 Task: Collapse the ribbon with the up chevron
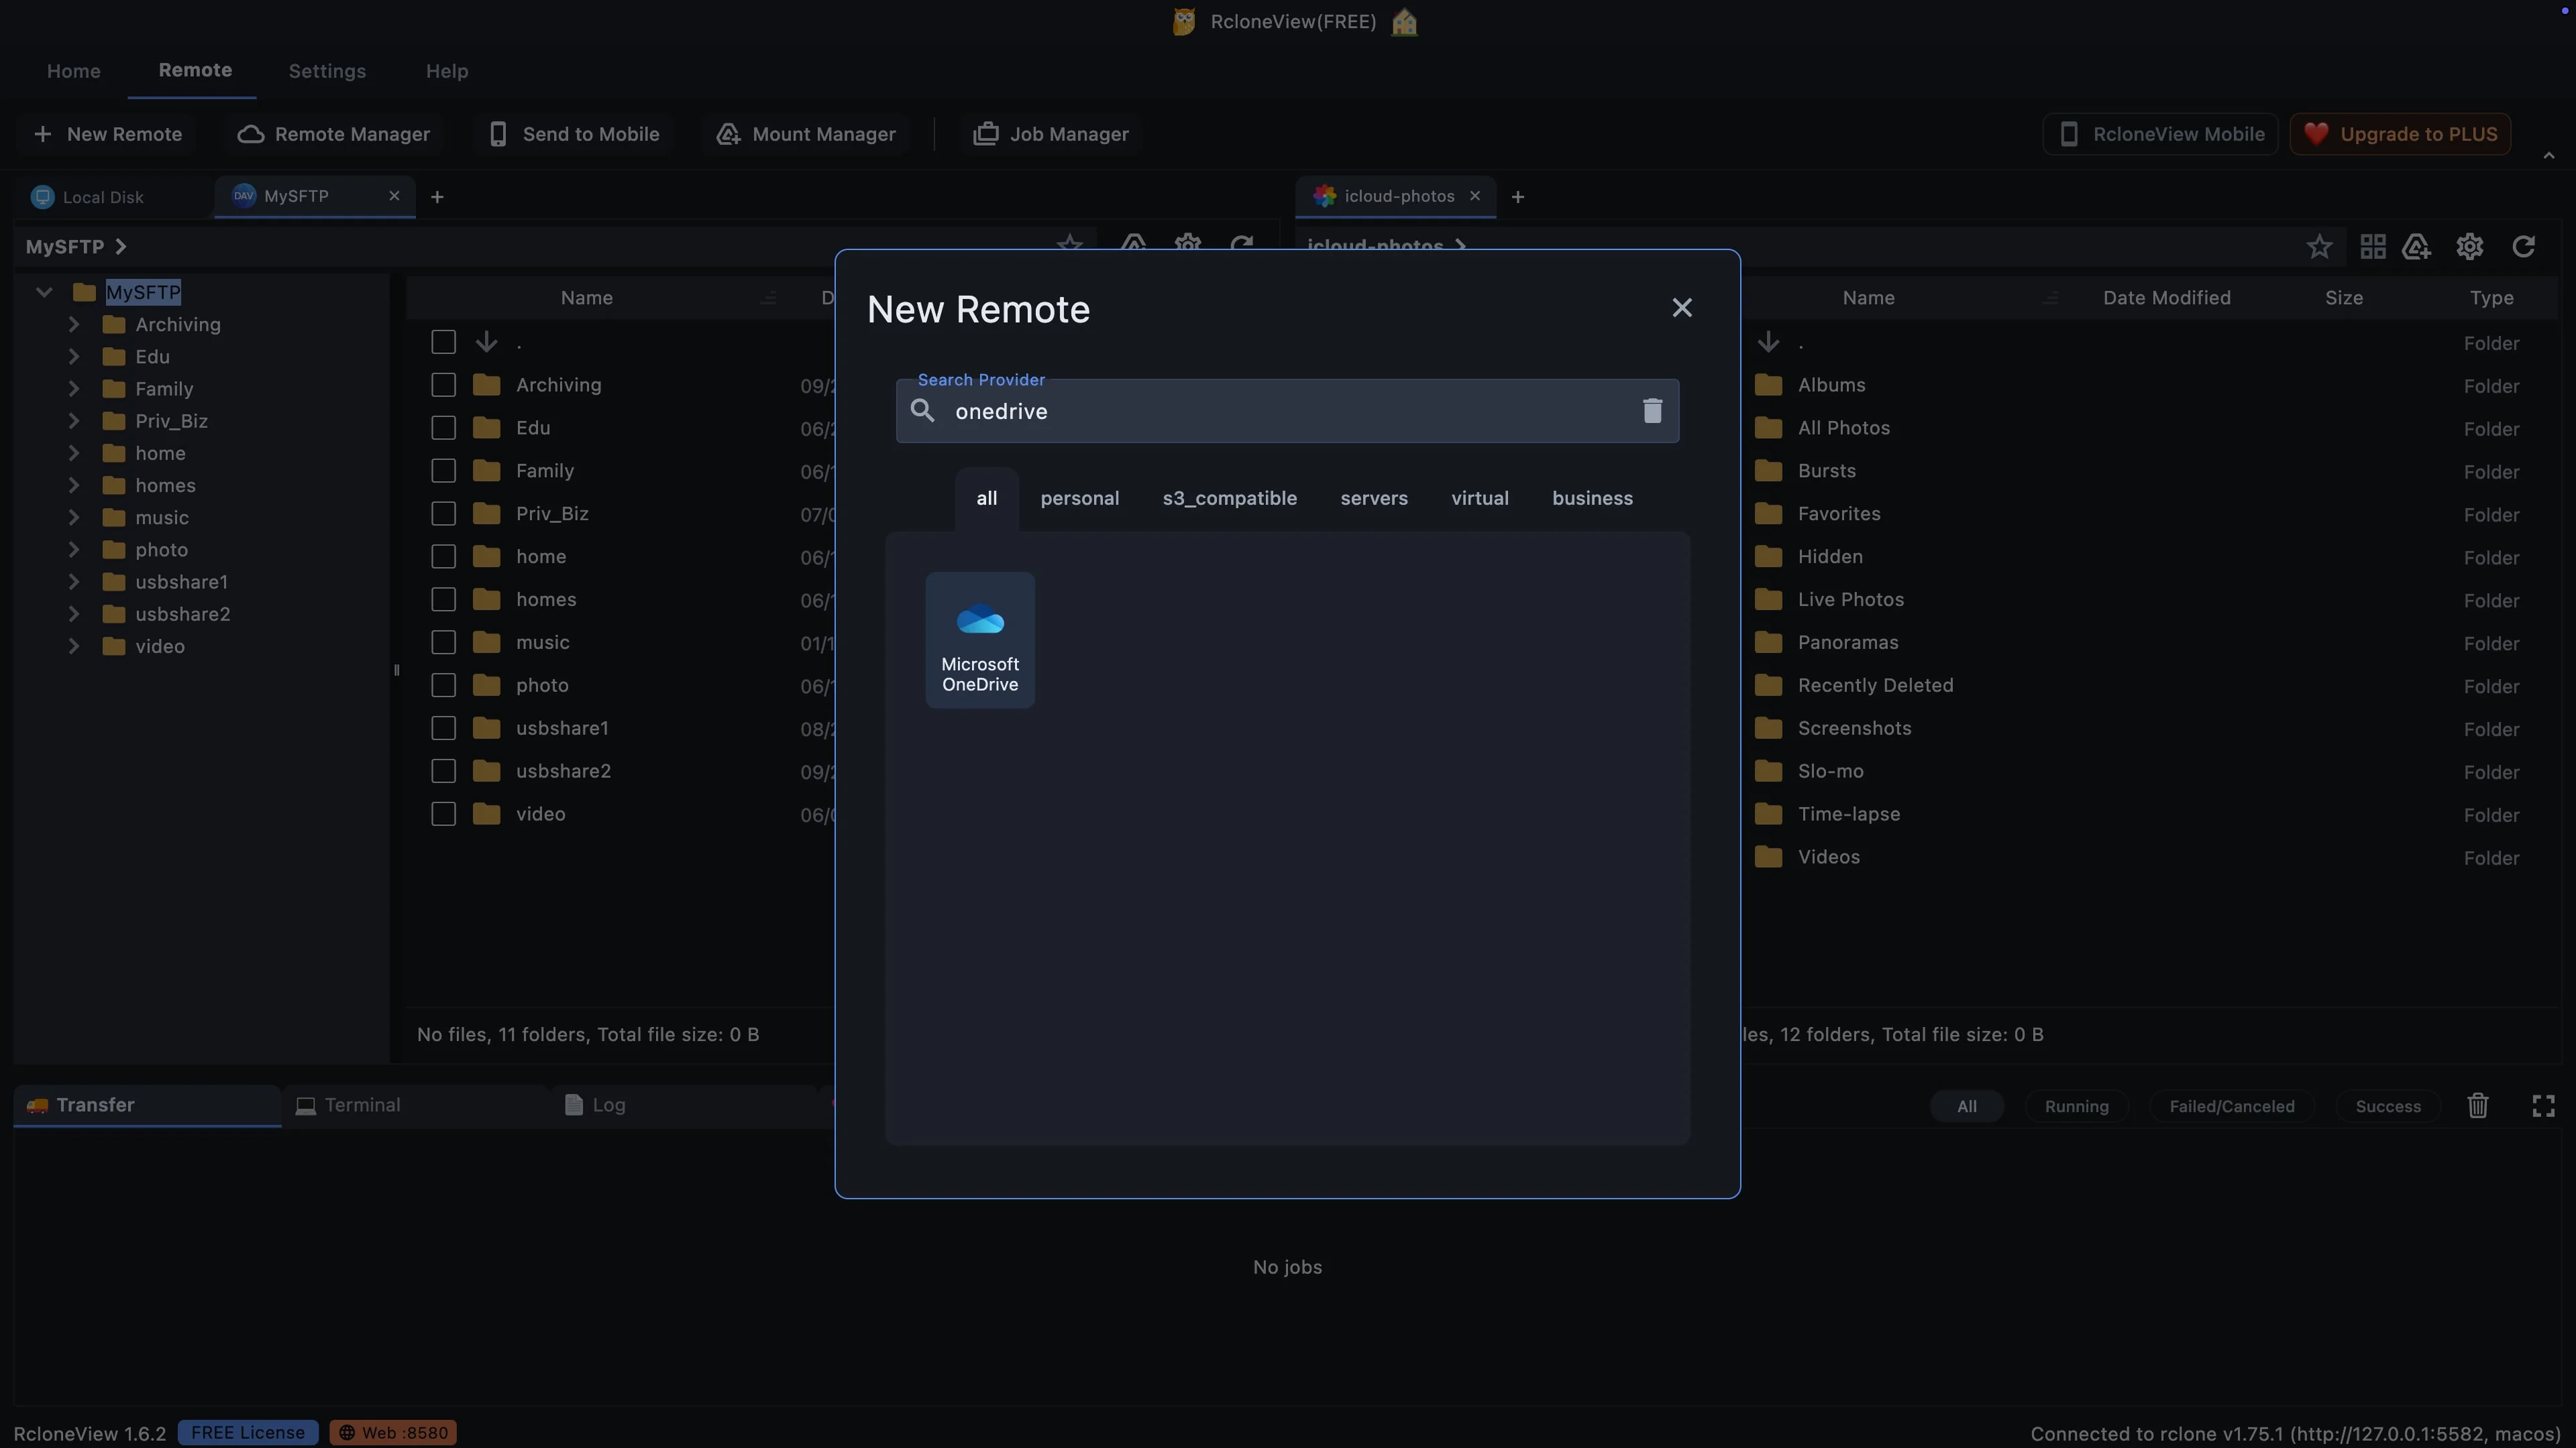coord(2548,155)
